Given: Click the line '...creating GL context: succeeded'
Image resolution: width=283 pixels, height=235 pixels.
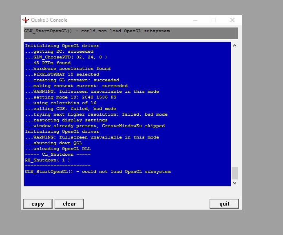Looking at the screenshot, I should pyautogui.click(x=72, y=80).
